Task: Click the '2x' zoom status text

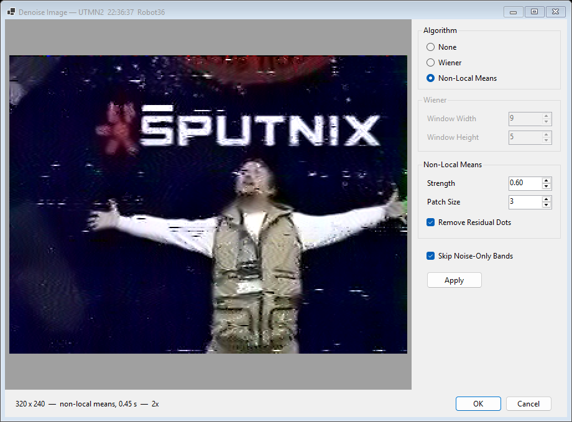Action: tap(155, 404)
